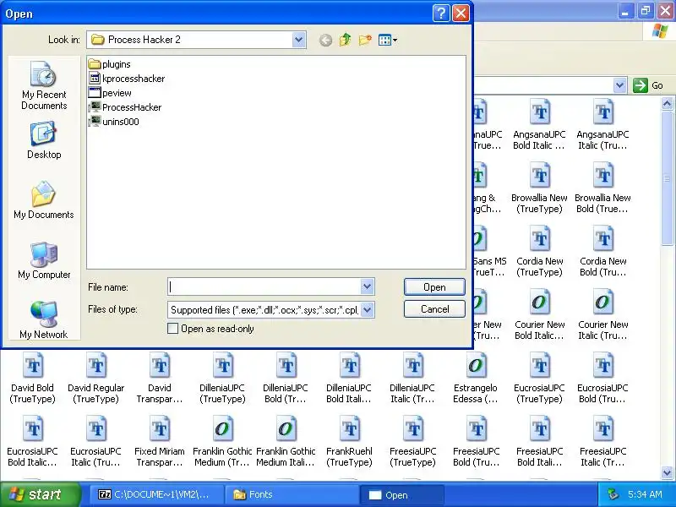The width and height of the screenshot is (676, 507).
Task: Go to My Computer in places bar
Action: coord(44,260)
